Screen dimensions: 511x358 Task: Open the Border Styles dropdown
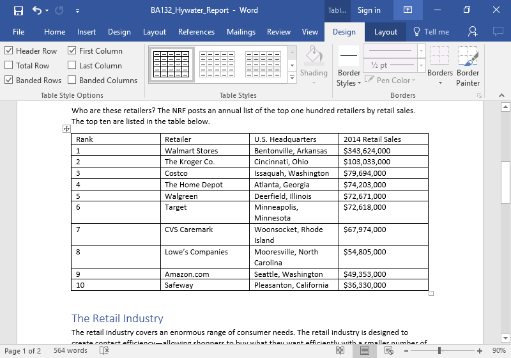(349, 82)
